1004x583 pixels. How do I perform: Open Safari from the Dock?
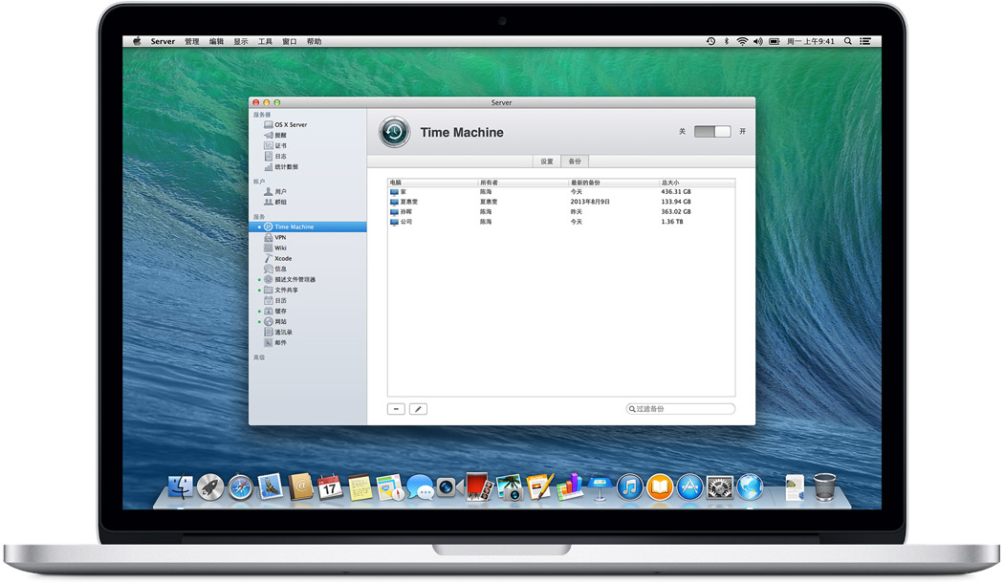[241, 487]
